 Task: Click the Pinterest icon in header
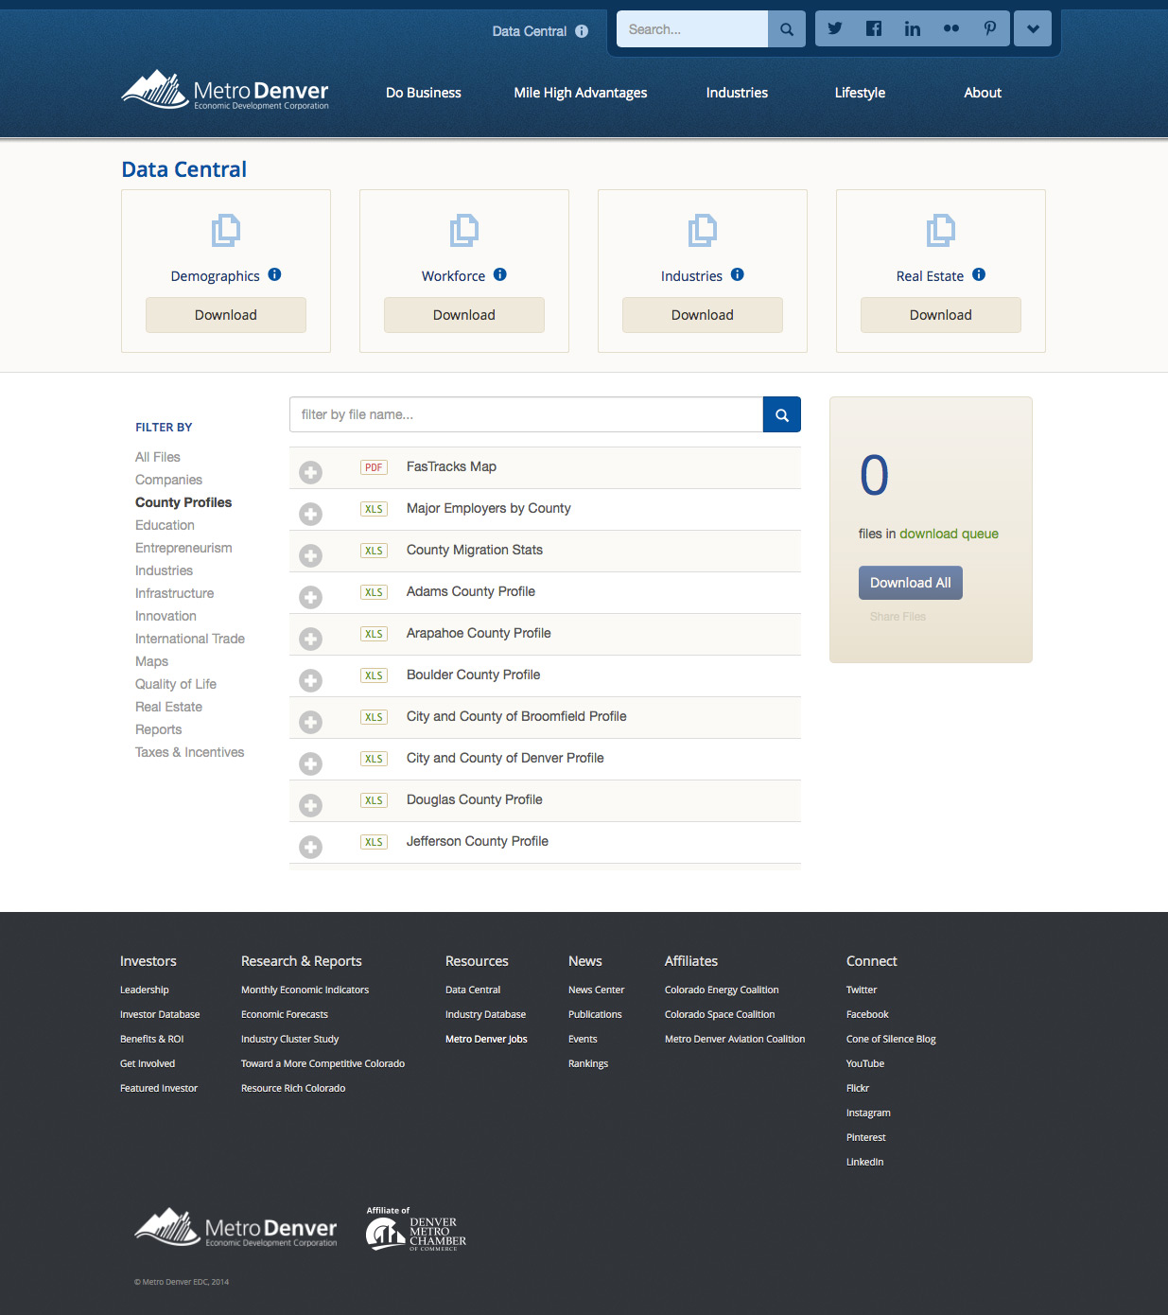click(989, 28)
